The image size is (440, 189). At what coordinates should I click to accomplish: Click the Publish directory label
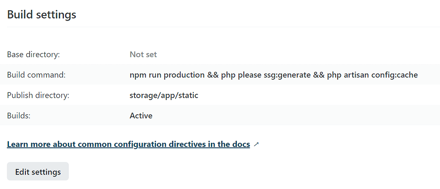pos(38,96)
